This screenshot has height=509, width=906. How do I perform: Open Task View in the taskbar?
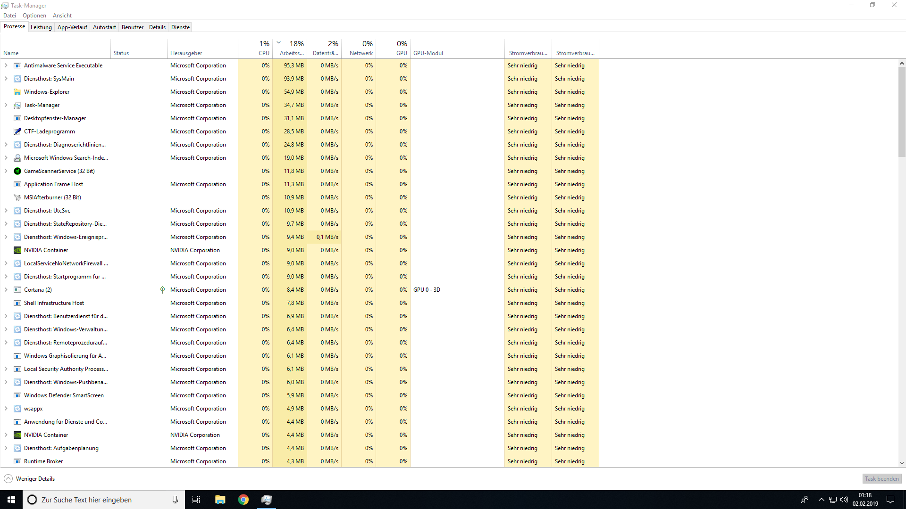[196, 500]
